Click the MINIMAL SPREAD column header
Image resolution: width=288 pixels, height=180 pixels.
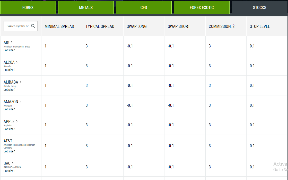(59, 26)
